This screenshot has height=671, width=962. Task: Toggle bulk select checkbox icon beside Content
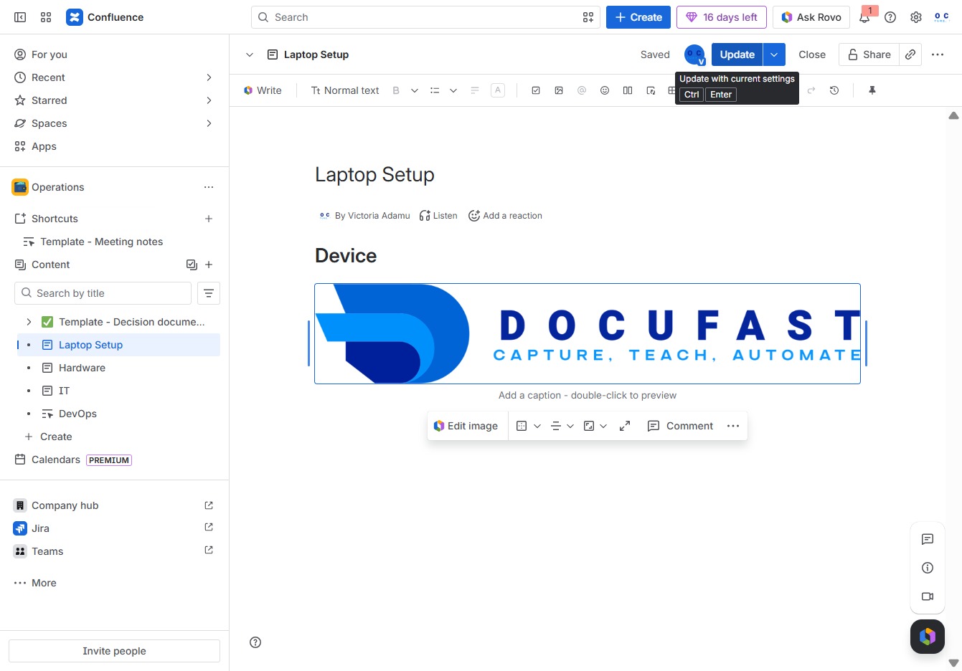(x=192, y=265)
